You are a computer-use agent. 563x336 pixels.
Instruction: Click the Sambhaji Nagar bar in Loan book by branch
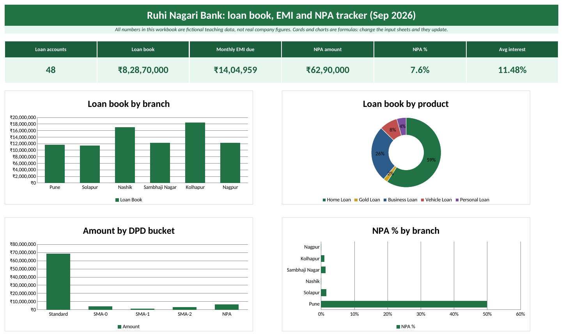click(x=160, y=163)
